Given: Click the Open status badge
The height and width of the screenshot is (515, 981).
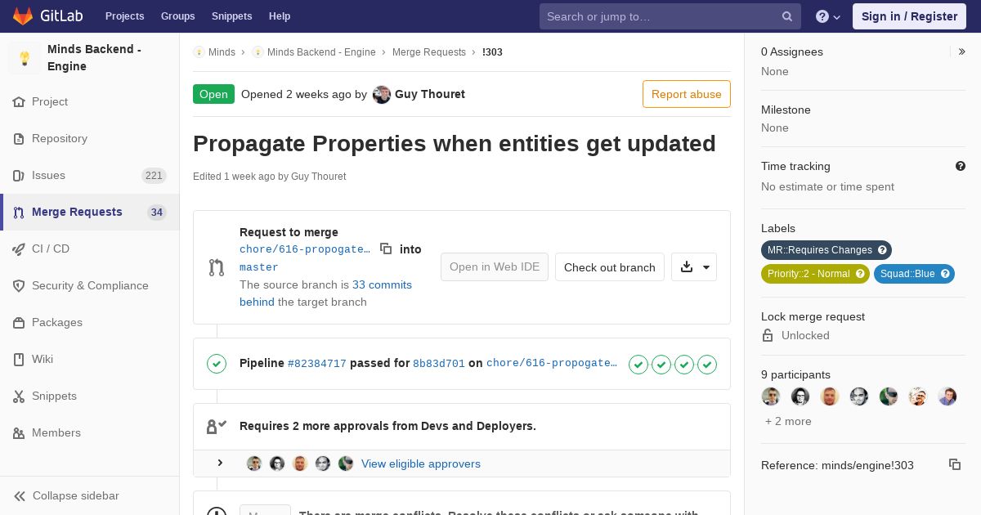Looking at the screenshot, I should coord(213,94).
